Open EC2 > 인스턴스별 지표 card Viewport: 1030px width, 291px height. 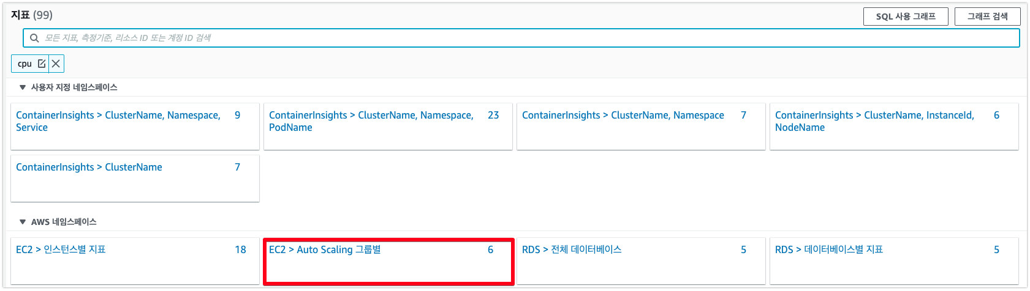(135, 261)
